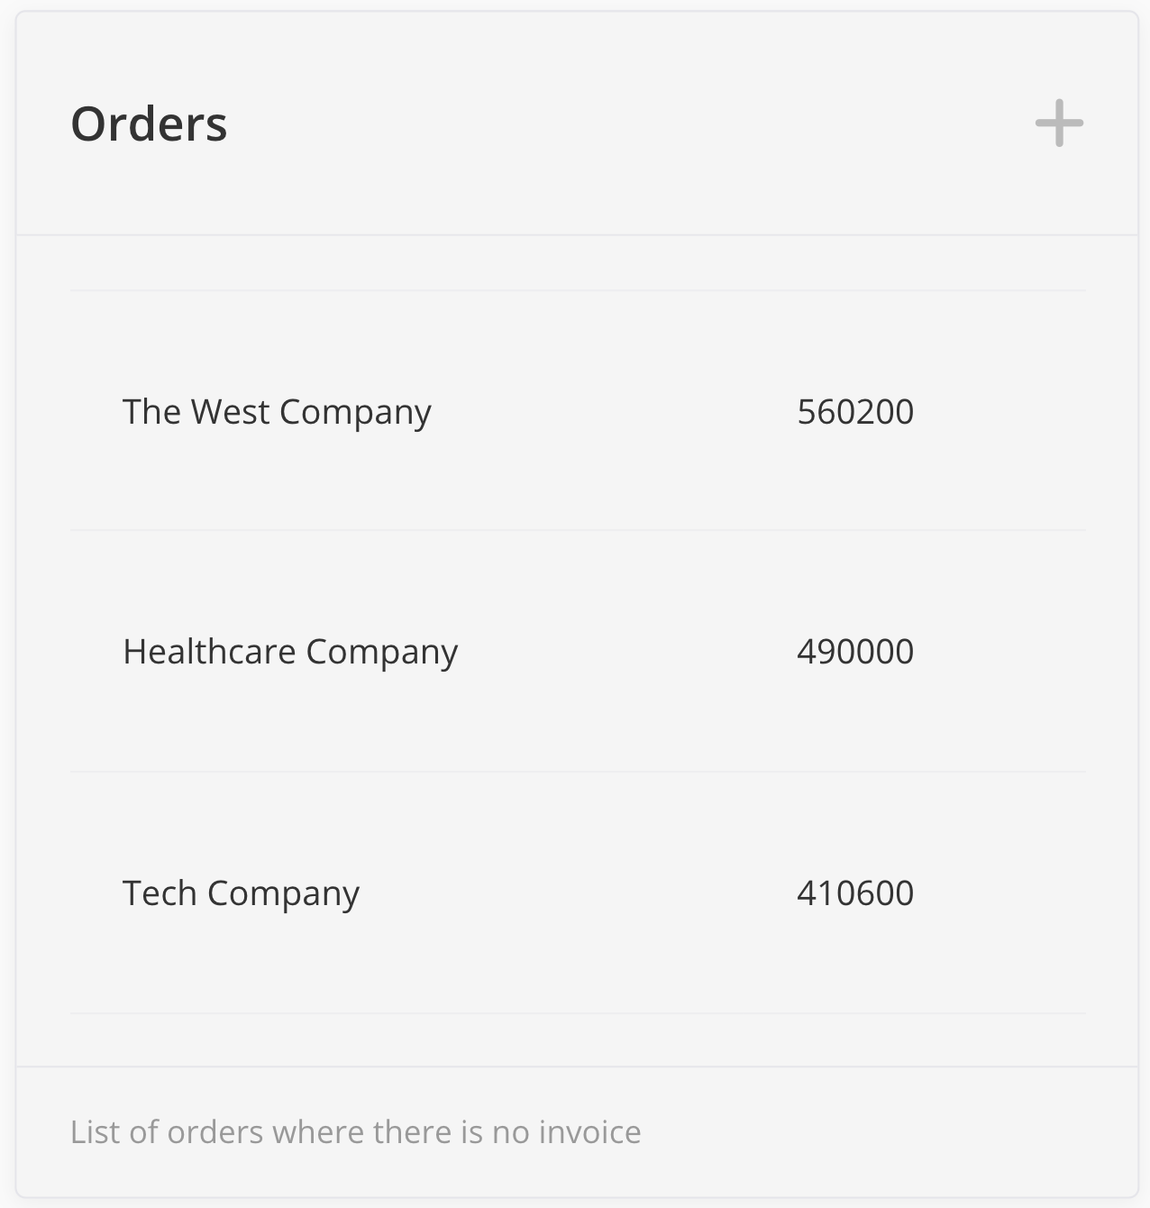The height and width of the screenshot is (1208, 1150).
Task: Select the row valued at 410600
Action: click(577, 893)
